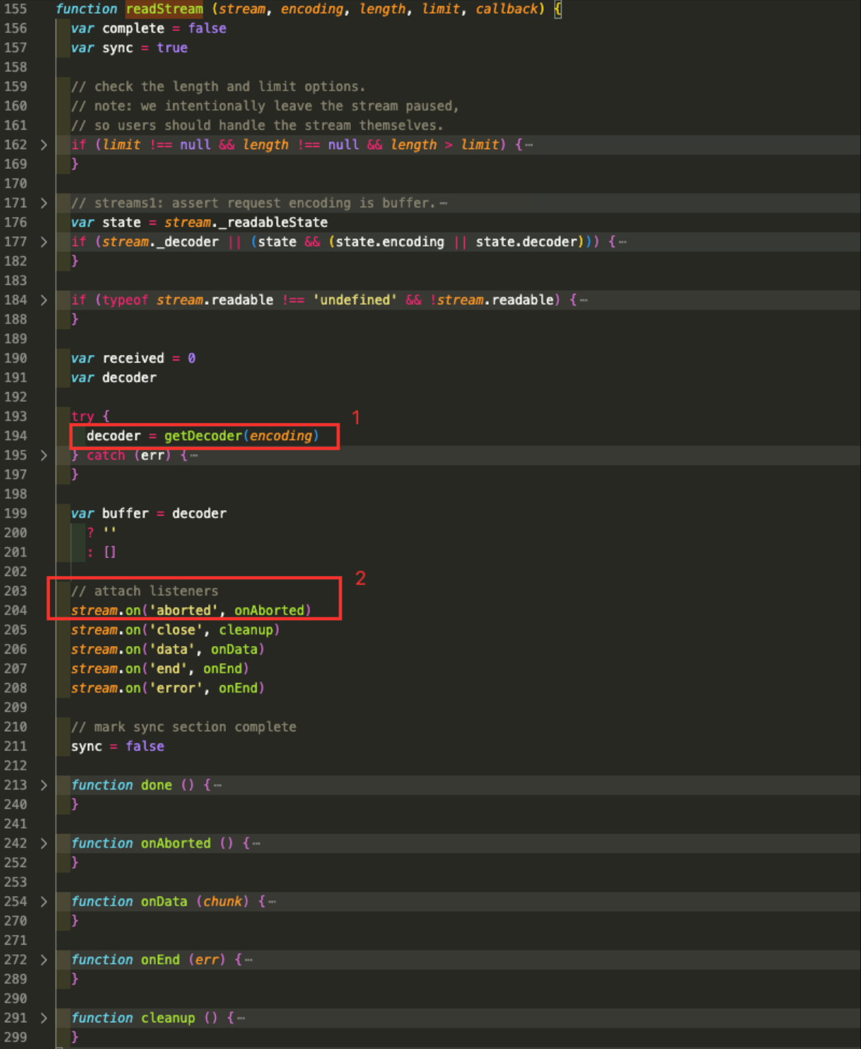Image resolution: width=861 pixels, height=1049 pixels.
Task: Click 'var complete = false' line
Action: click(148, 28)
